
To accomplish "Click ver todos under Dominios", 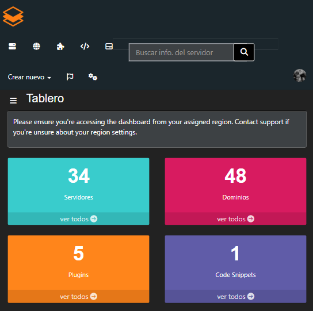I will 235,219.
